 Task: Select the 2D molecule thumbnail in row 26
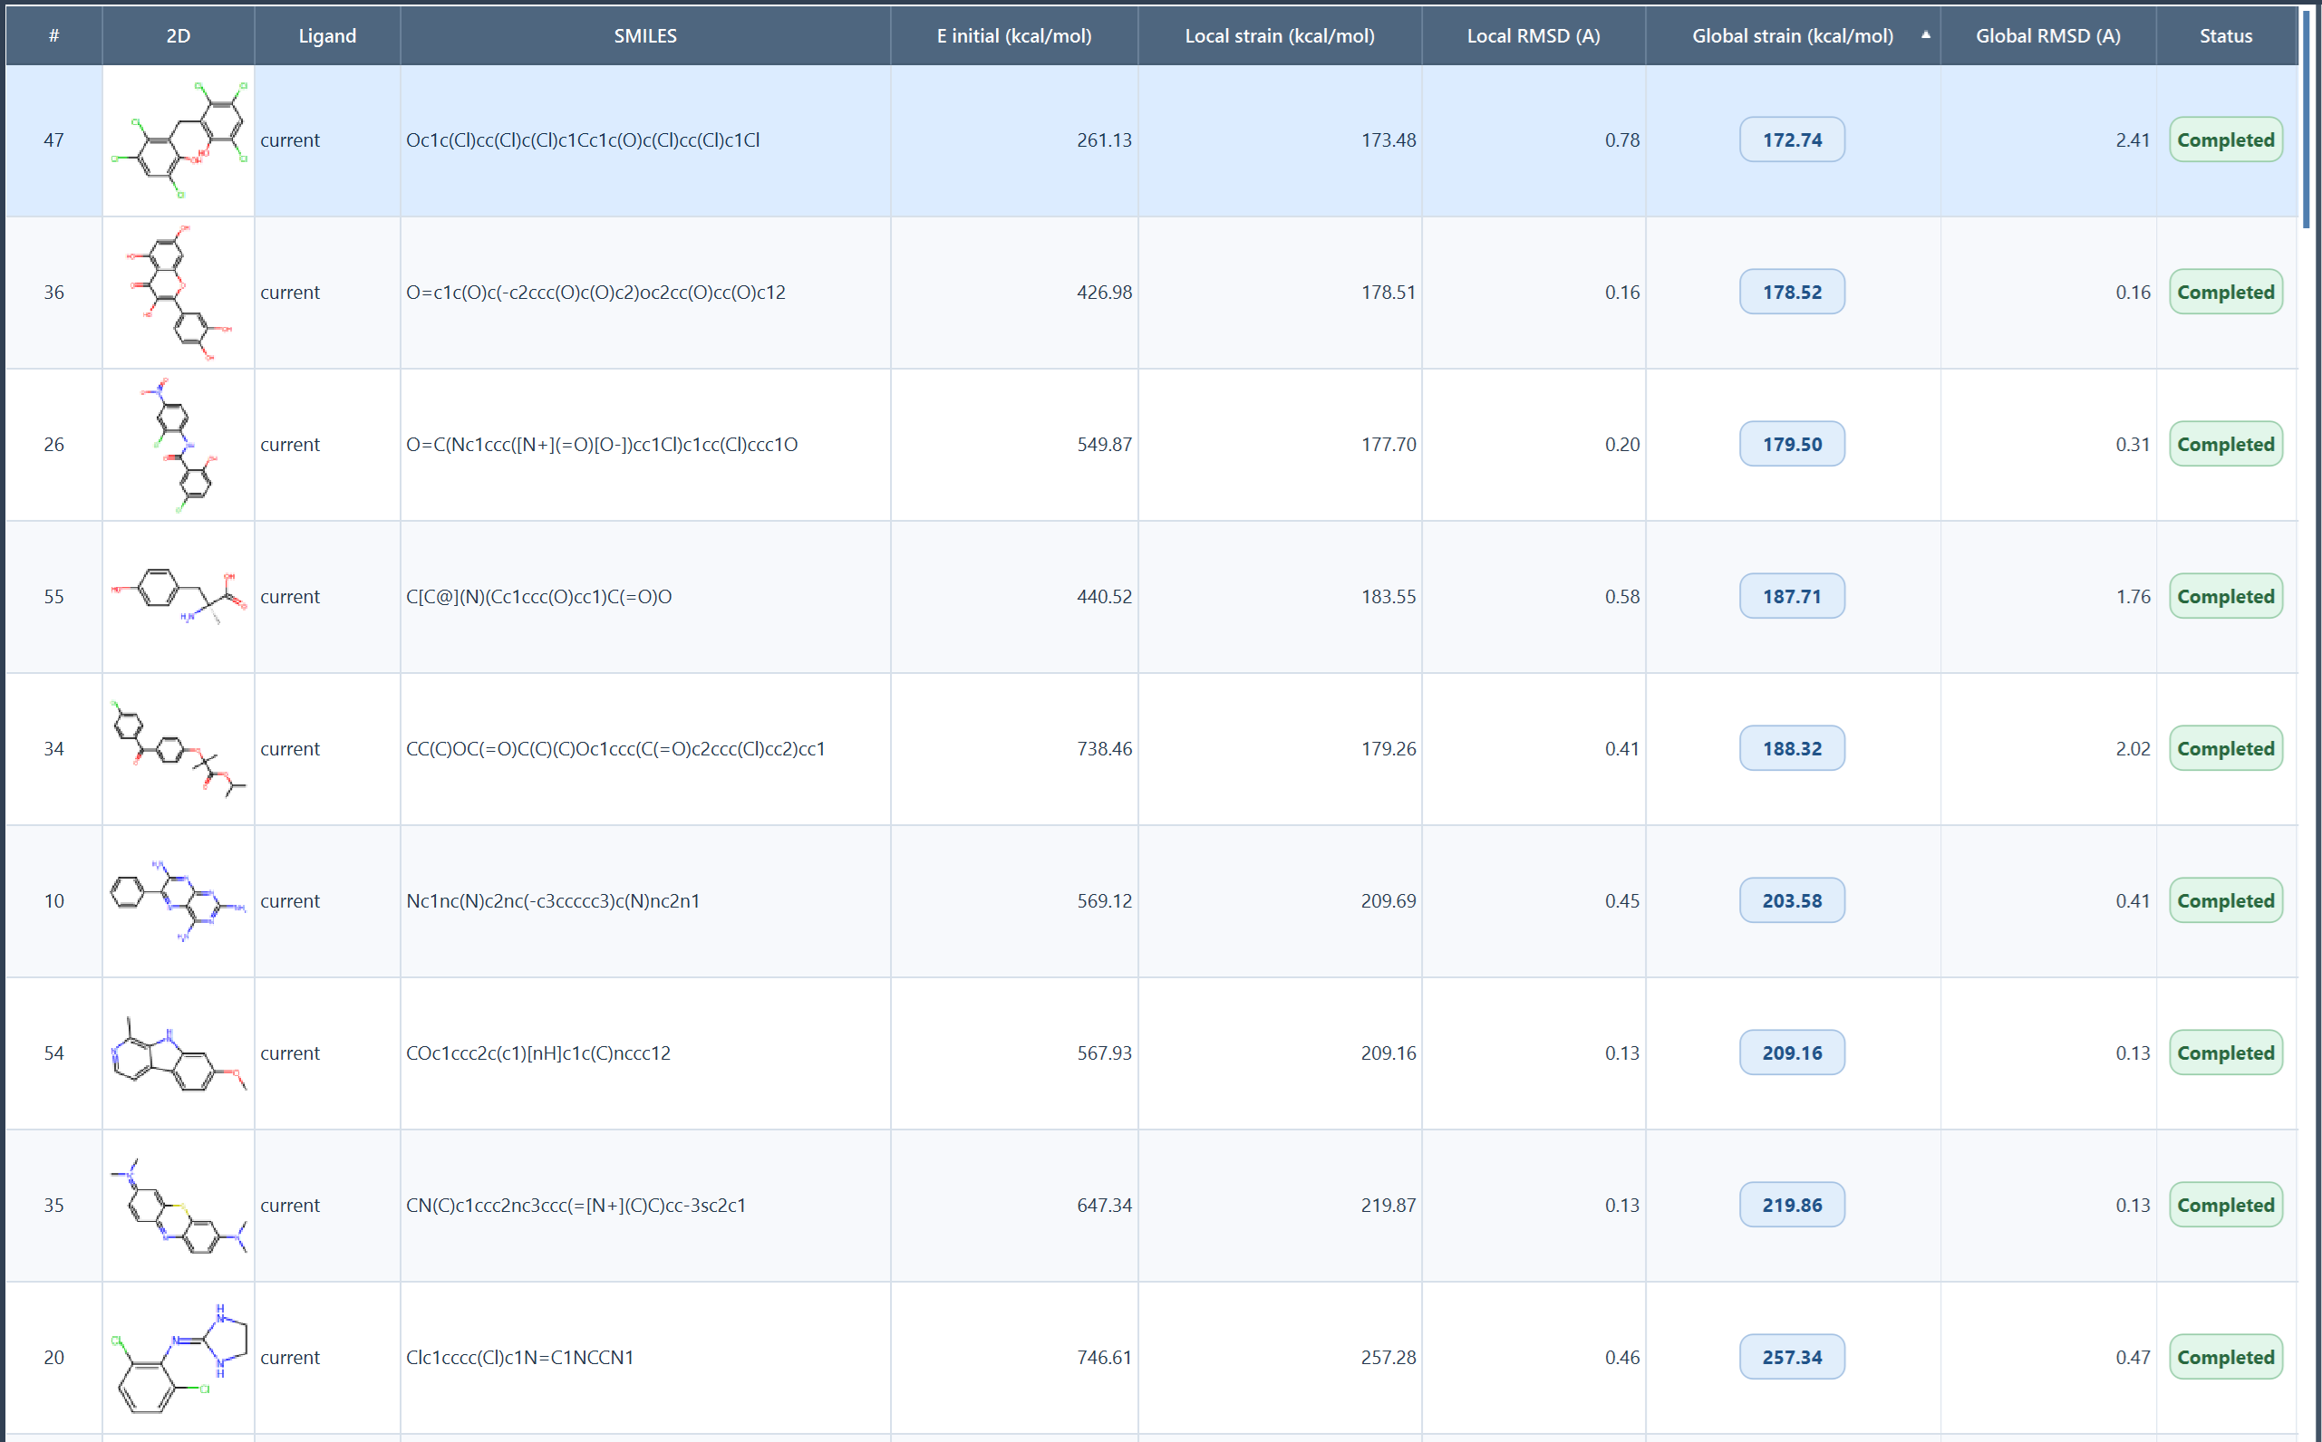tap(179, 445)
